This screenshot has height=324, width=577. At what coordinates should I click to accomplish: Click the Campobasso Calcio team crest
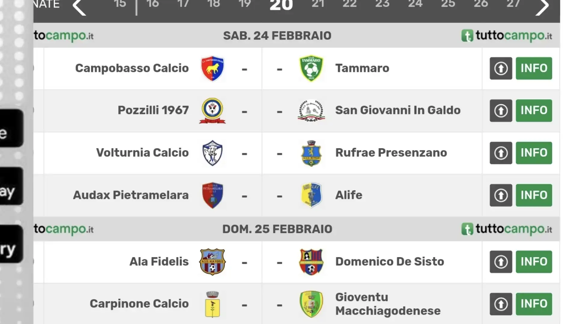pos(212,68)
